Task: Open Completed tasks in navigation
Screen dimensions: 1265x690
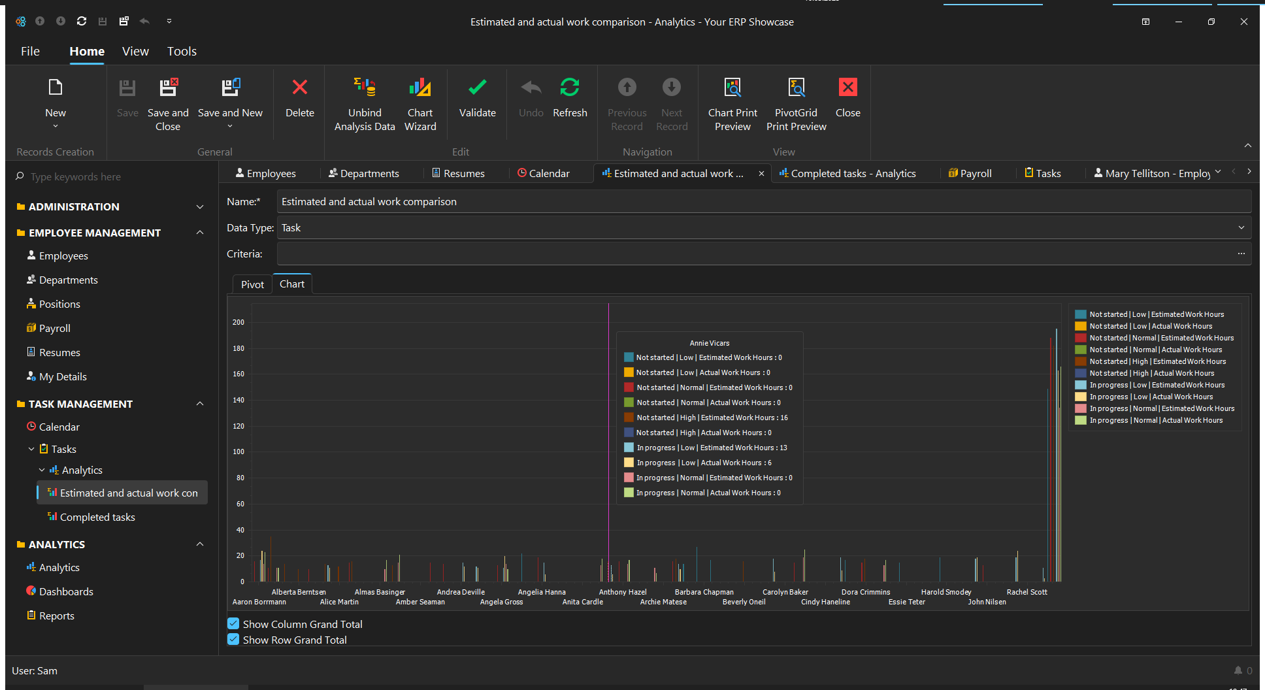Action: coord(97,517)
